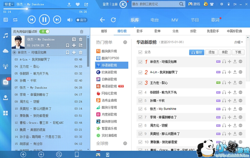Download the current song My Sunshine
This screenshot has height=158, width=250.
point(69,4)
